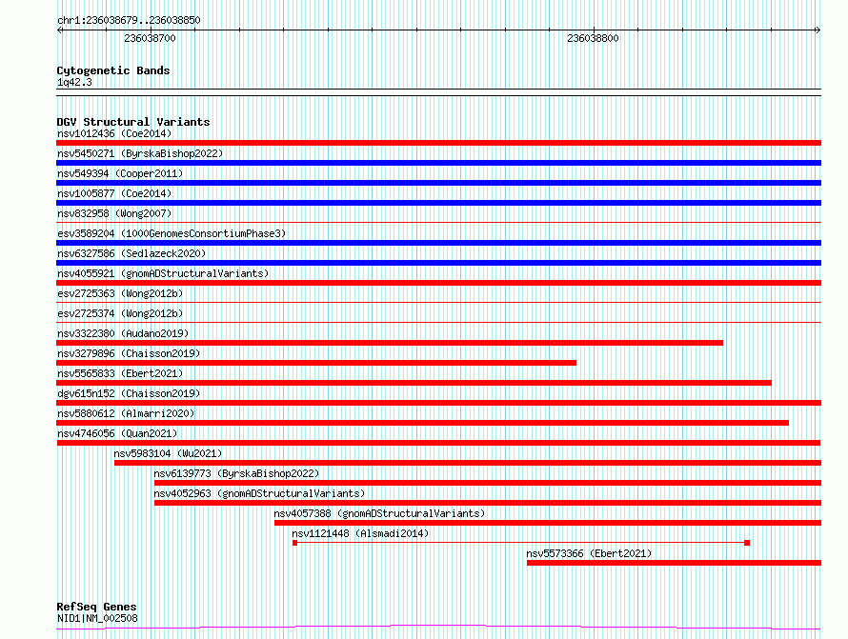Open variant nsv1012436 (Coe2014) label
The image size is (848, 639).
[x=114, y=133]
